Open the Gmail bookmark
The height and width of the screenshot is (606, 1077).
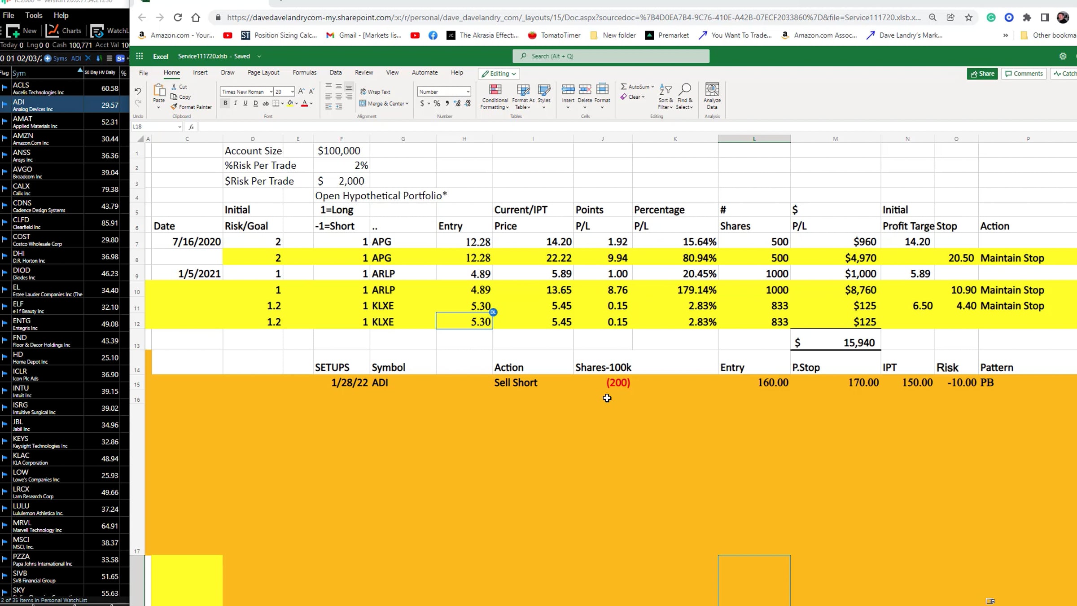[364, 35]
